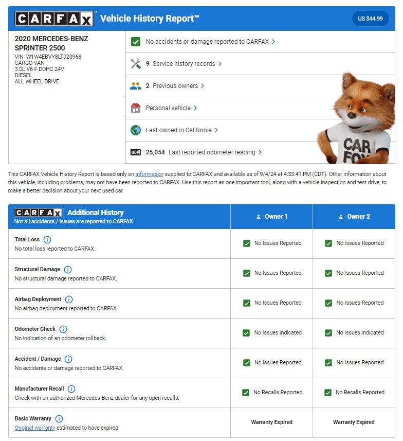Click the wrench icon for service history
The image size is (403, 441).
pos(136,64)
